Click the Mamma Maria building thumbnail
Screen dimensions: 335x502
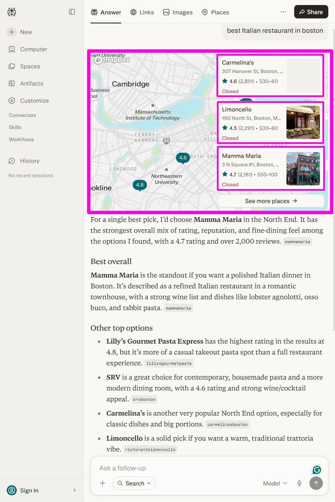click(x=303, y=169)
